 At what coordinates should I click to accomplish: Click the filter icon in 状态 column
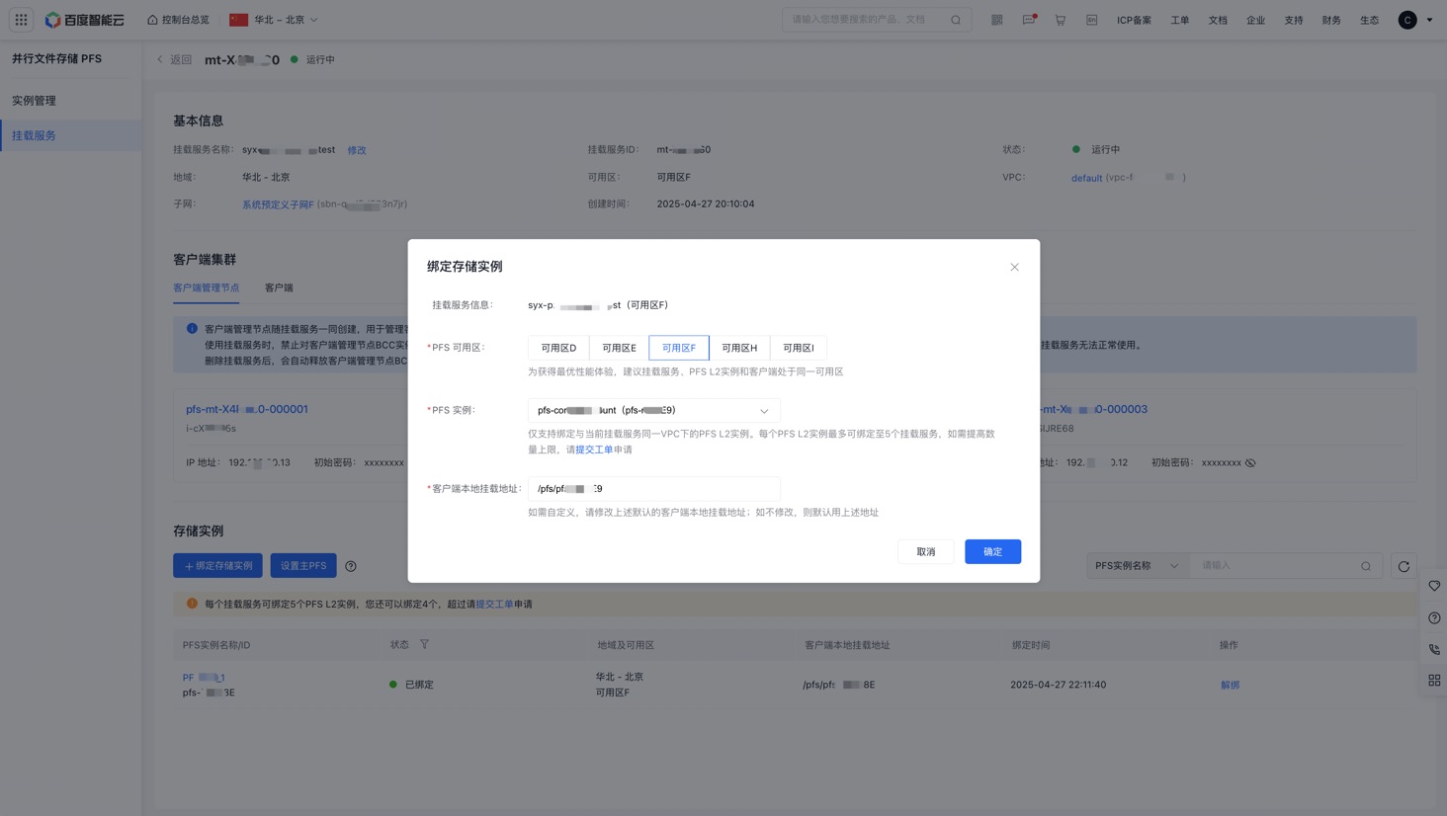(424, 644)
